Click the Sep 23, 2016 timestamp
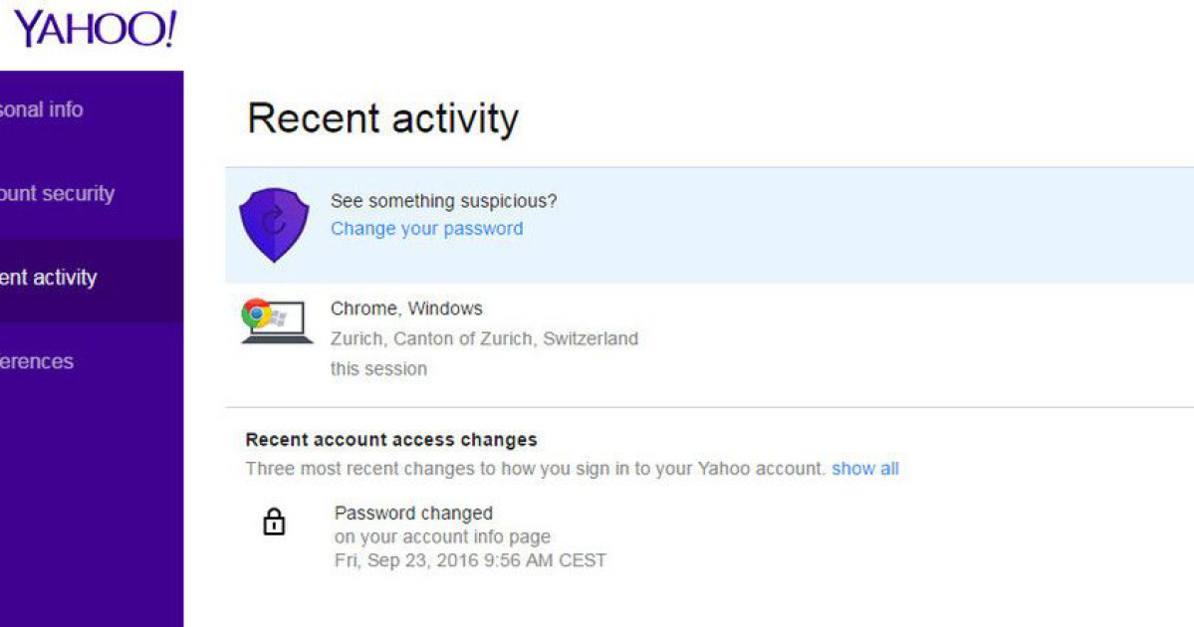 coord(471,560)
